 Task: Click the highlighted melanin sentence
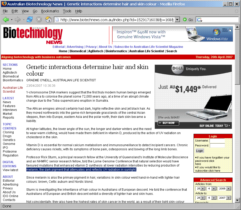pos(81,170)
